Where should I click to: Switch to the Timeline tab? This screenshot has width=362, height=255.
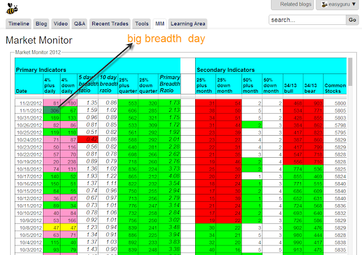point(19,24)
